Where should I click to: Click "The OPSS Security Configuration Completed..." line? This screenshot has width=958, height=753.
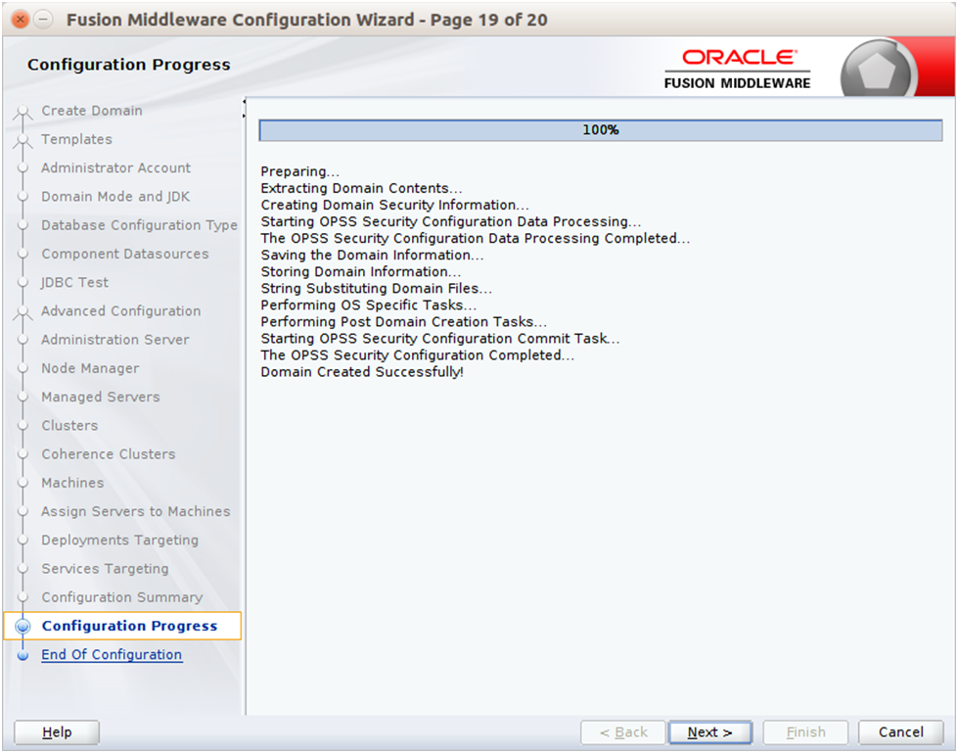pyautogui.click(x=417, y=355)
